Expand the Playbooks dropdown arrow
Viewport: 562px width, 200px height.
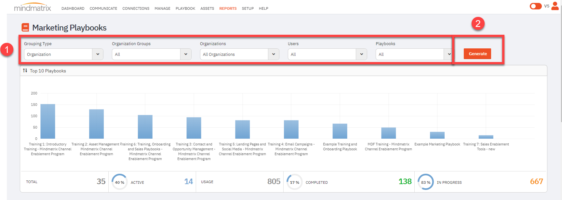point(449,54)
